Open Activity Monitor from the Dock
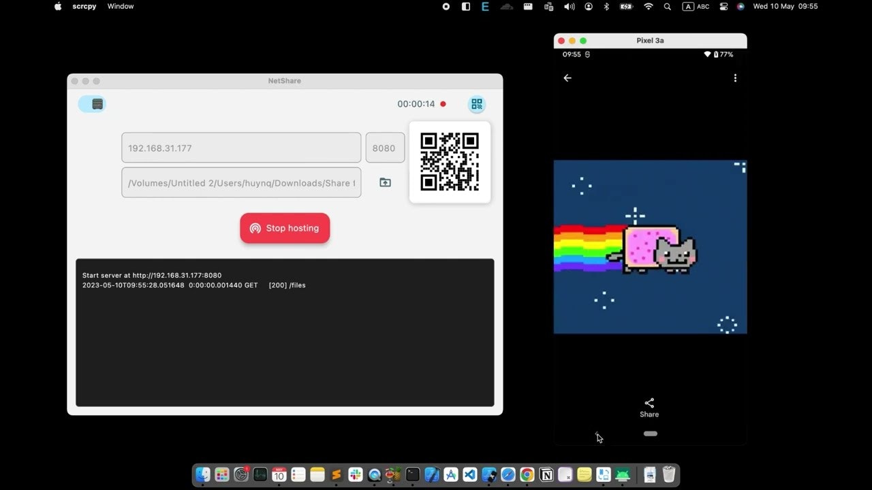The height and width of the screenshot is (490, 872). coord(260,475)
